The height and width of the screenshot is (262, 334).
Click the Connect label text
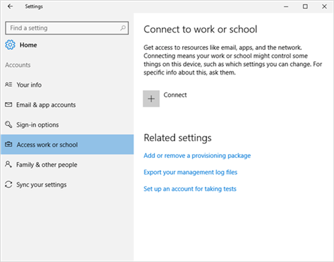(x=175, y=95)
